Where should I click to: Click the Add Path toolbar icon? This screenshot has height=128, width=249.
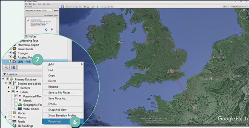point(73,7)
